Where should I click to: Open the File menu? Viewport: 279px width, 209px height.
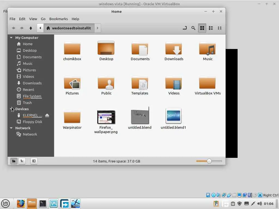(x=12, y=19)
